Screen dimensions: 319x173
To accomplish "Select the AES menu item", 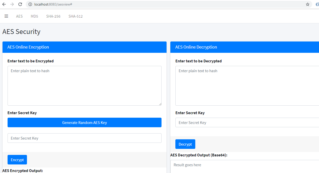I will pyautogui.click(x=19, y=16).
